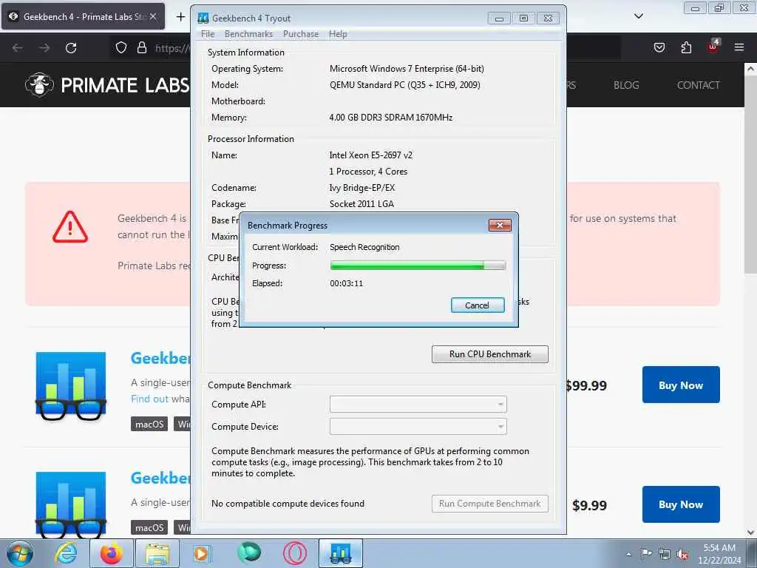Click the Intel Xeon E5-2697 v2 value
This screenshot has height=568, width=757.
pyautogui.click(x=371, y=155)
